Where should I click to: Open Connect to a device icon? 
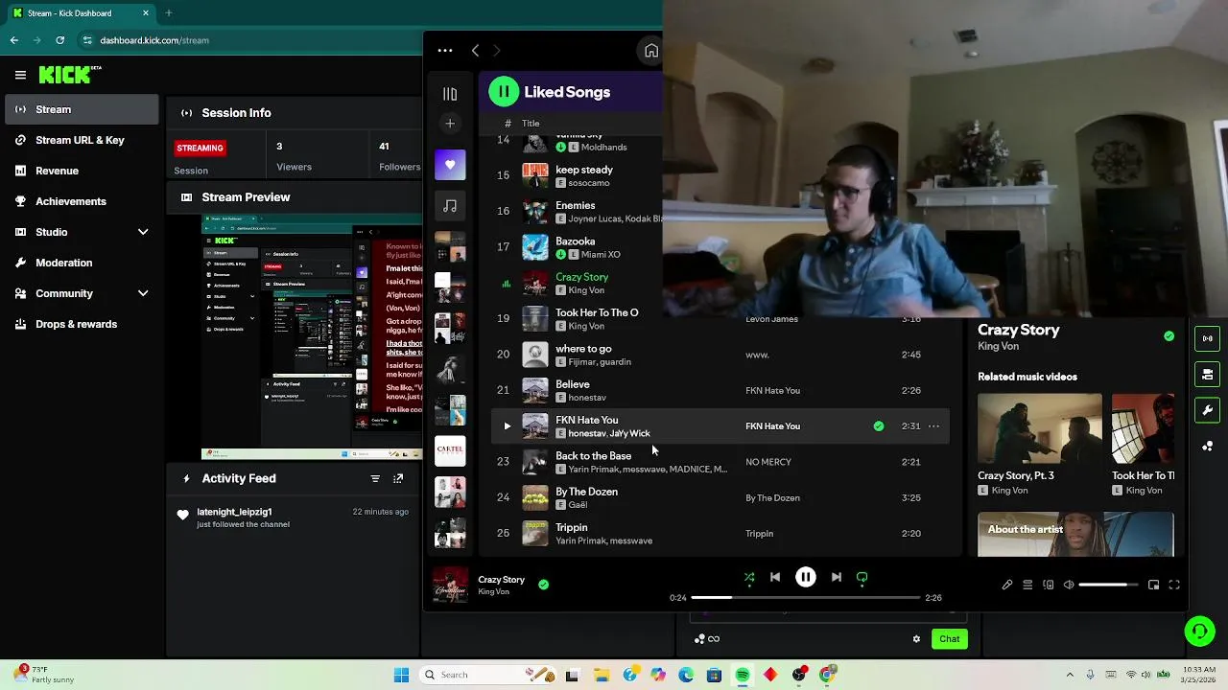tap(1048, 585)
